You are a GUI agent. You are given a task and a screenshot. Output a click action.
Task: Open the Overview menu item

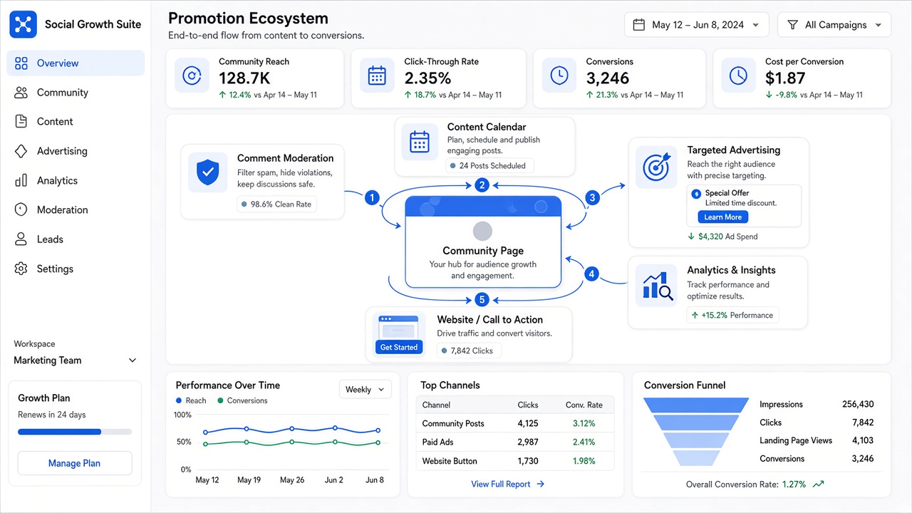click(x=76, y=63)
